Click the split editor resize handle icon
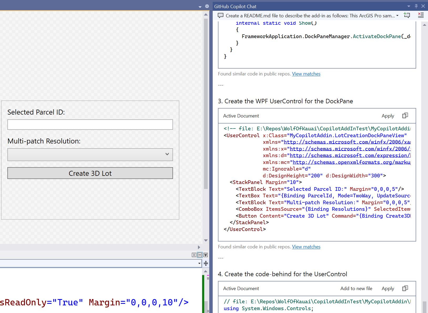Viewport: 428px width, 313px height. pyautogui.click(x=206, y=263)
